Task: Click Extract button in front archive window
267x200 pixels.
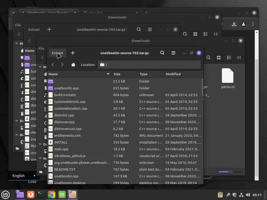Action: [x=57, y=53]
